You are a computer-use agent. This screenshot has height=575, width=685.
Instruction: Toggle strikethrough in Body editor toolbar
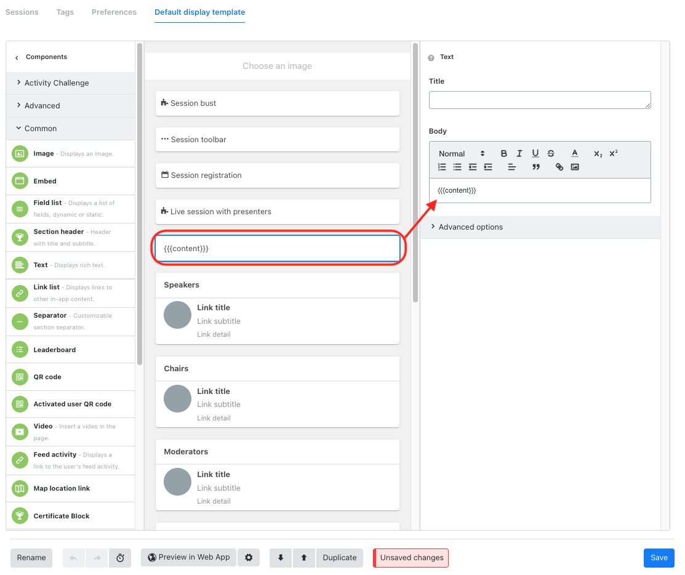[551, 153]
